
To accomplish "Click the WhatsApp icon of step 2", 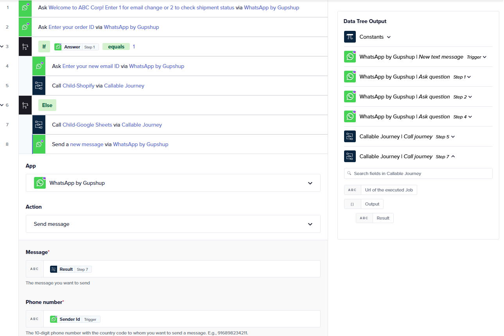I will (x=25, y=27).
